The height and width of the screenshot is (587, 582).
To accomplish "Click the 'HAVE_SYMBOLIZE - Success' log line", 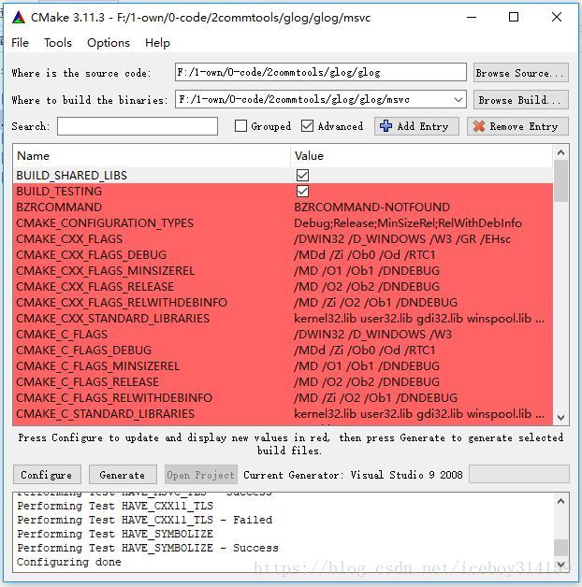I will pyautogui.click(x=148, y=548).
